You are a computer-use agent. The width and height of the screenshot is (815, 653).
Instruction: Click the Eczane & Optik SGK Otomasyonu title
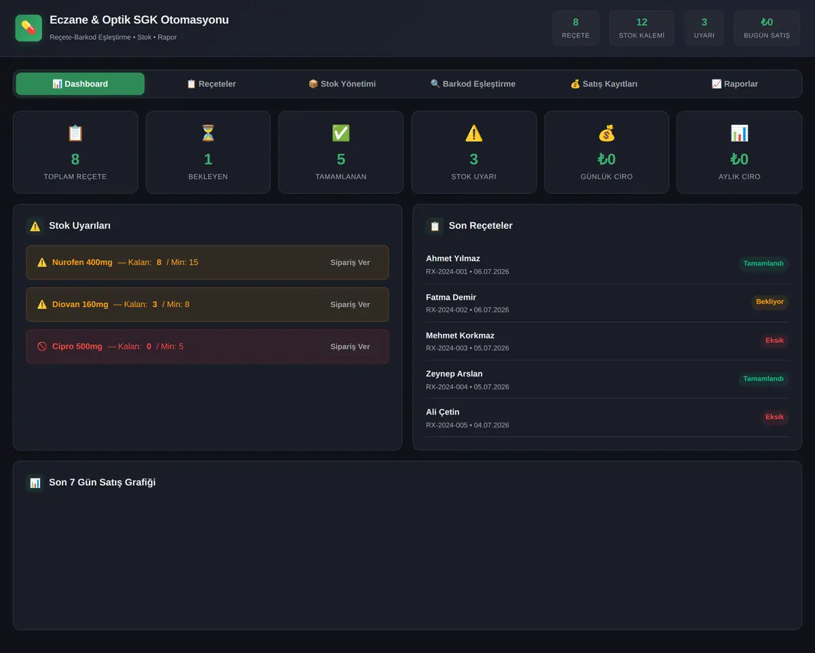point(139,20)
